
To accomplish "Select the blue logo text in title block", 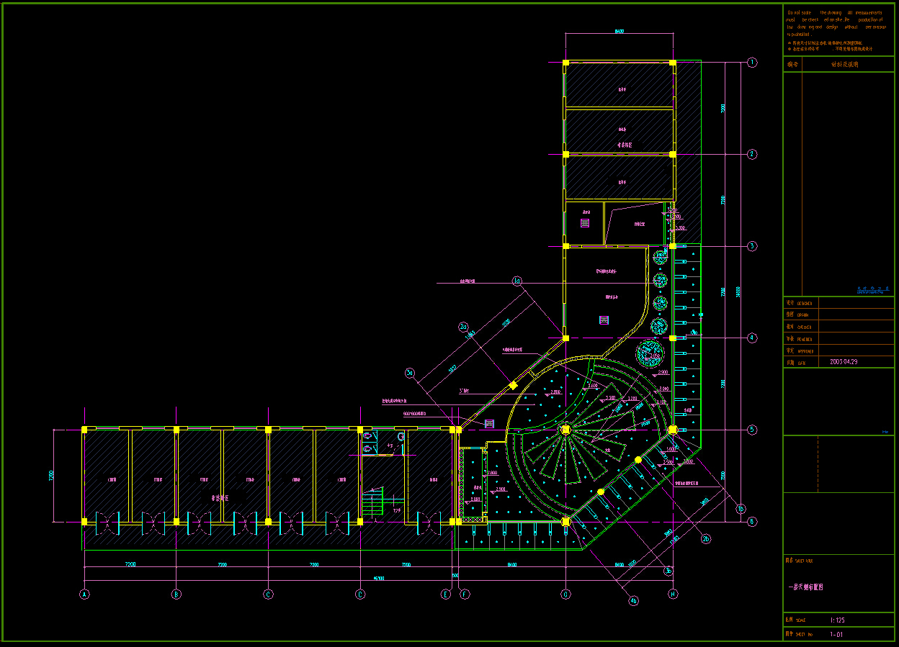I will 872,289.
